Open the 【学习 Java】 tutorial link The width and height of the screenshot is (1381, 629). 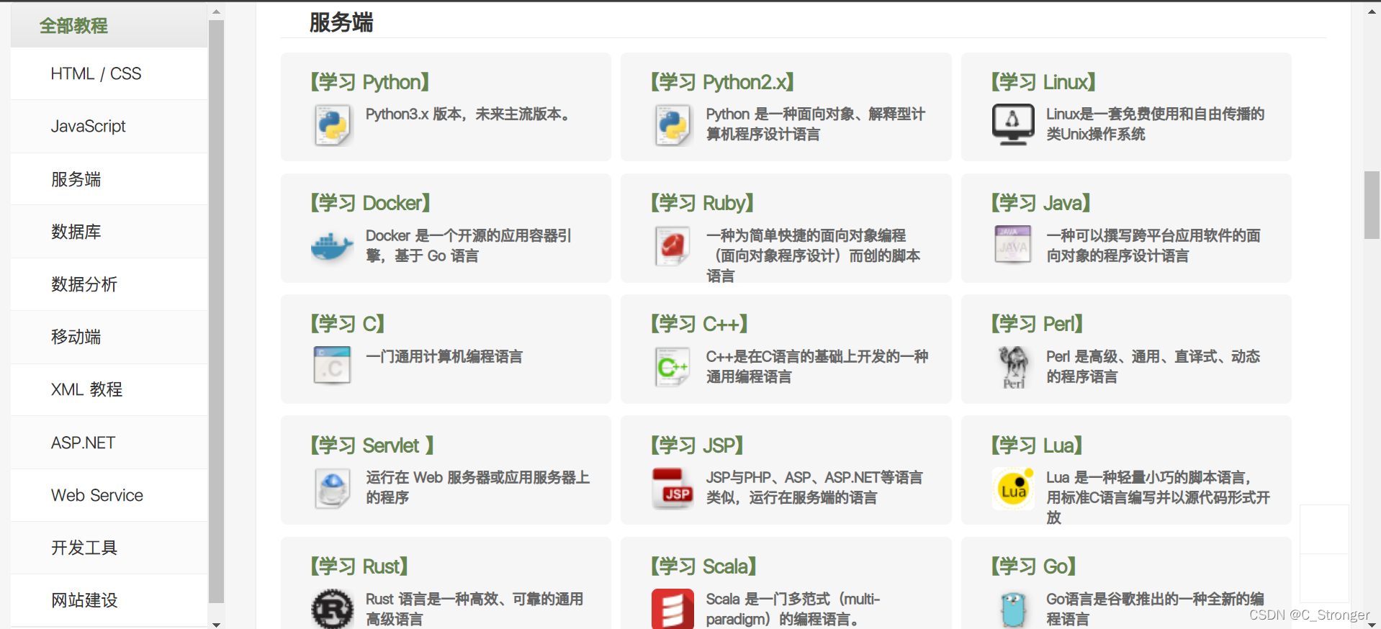pos(1040,203)
